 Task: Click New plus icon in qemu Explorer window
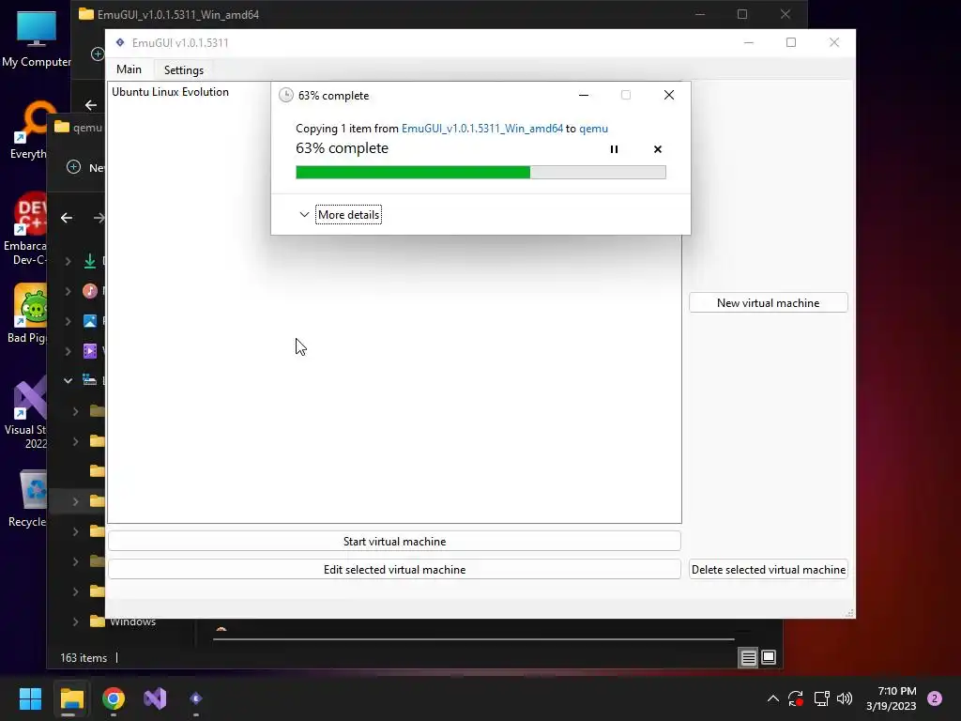(x=73, y=167)
